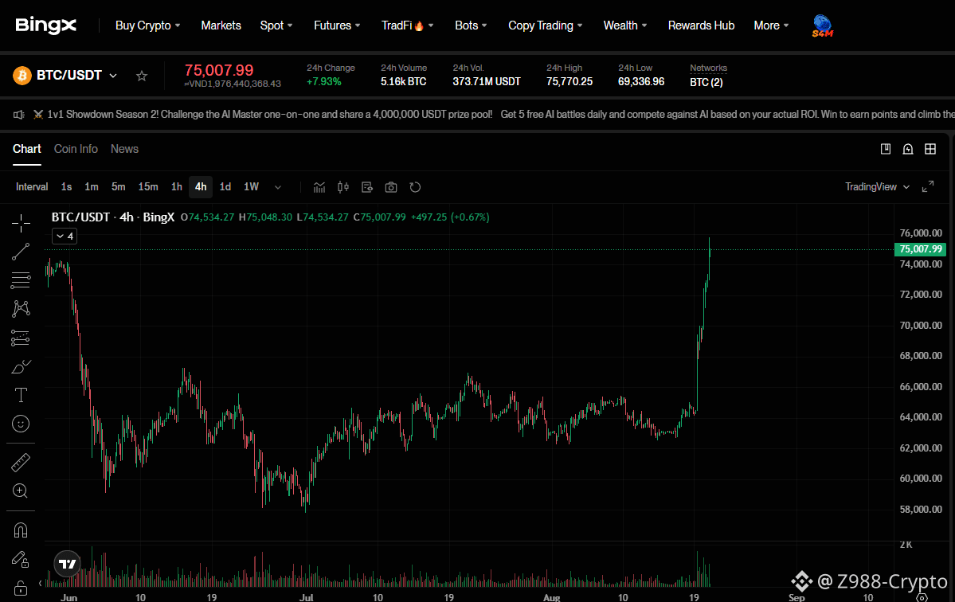Click the 75,007.99 current price tag on axis
This screenshot has height=602, width=955.
[920, 249]
